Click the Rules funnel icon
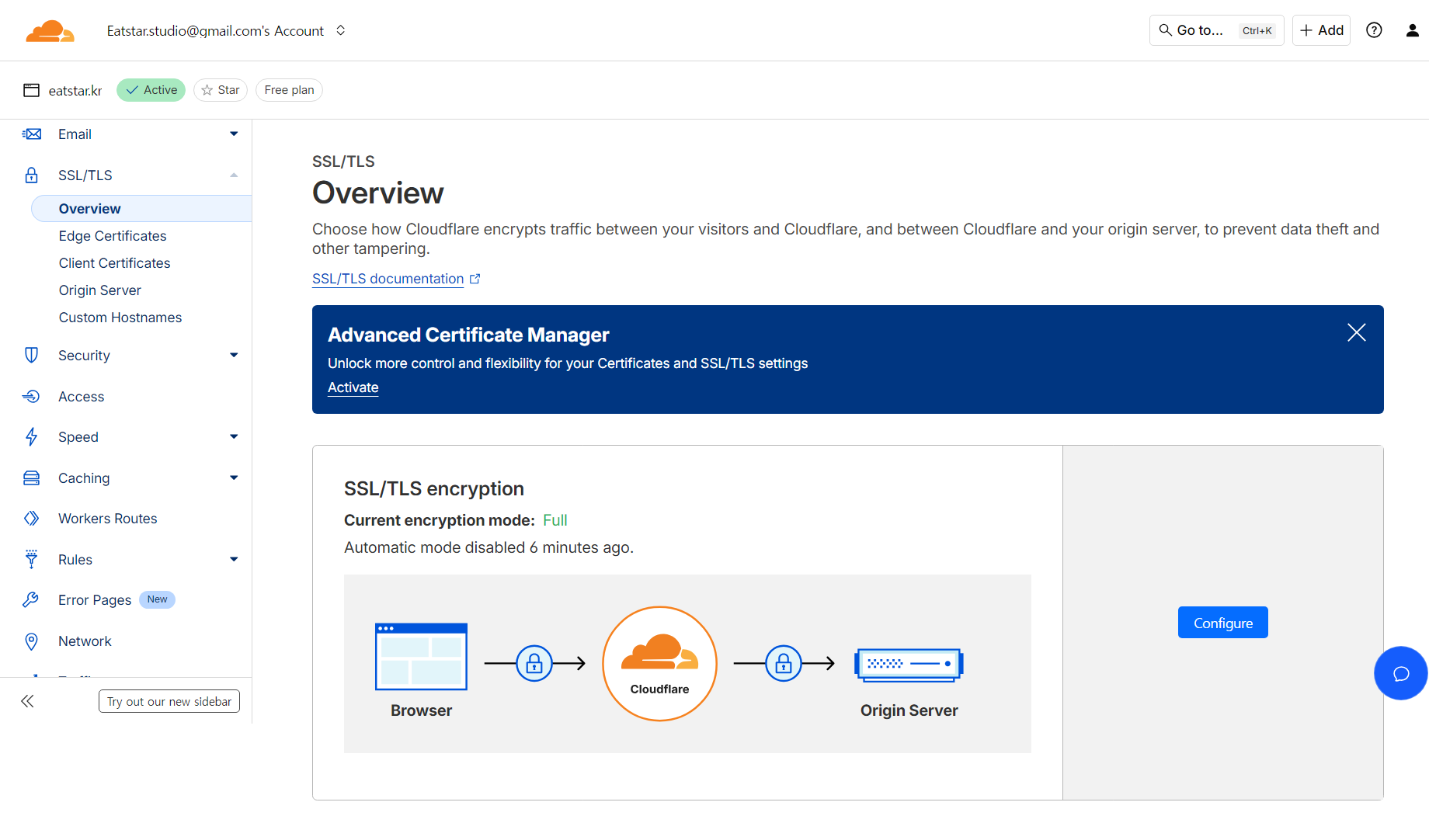This screenshot has width=1429, height=823. [x=31, y=560]
